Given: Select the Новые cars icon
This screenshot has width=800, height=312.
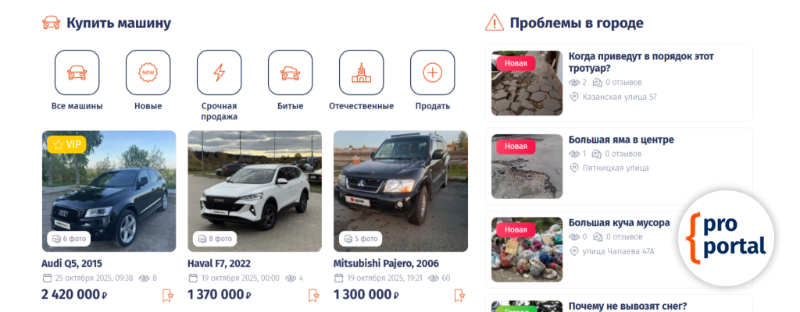Looking at the screenshot, I should coord(148,73).
